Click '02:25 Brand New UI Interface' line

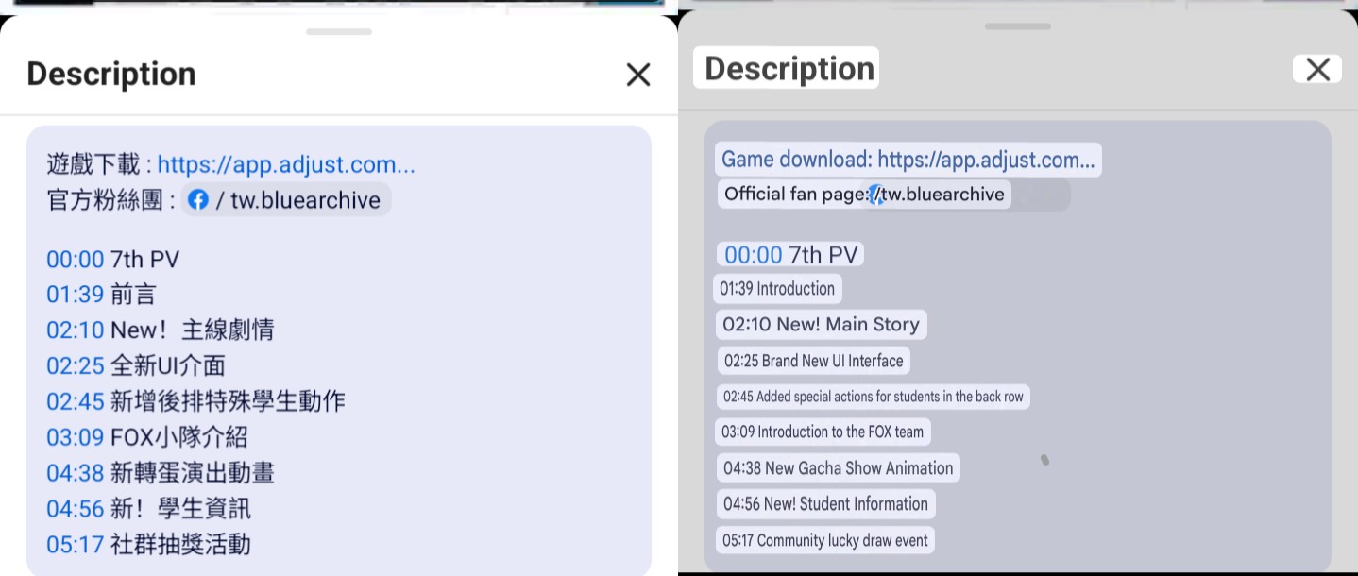[x=813, y=361]
